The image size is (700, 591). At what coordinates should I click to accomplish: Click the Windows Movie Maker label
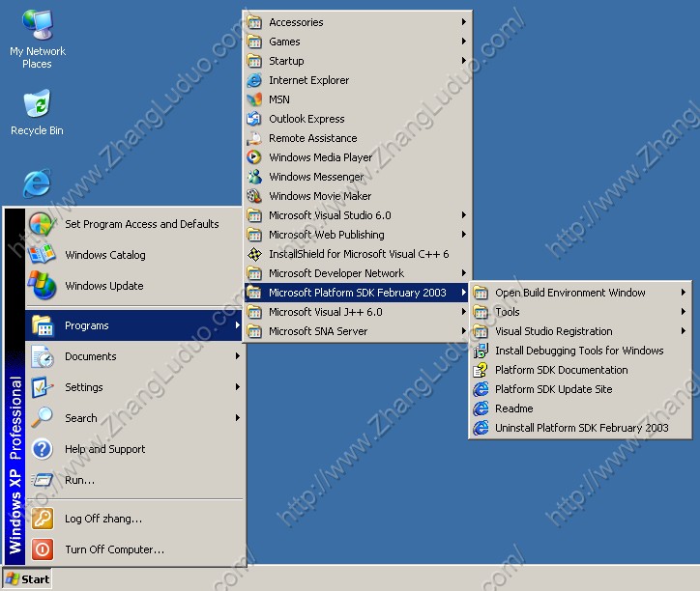click(320, 196)
